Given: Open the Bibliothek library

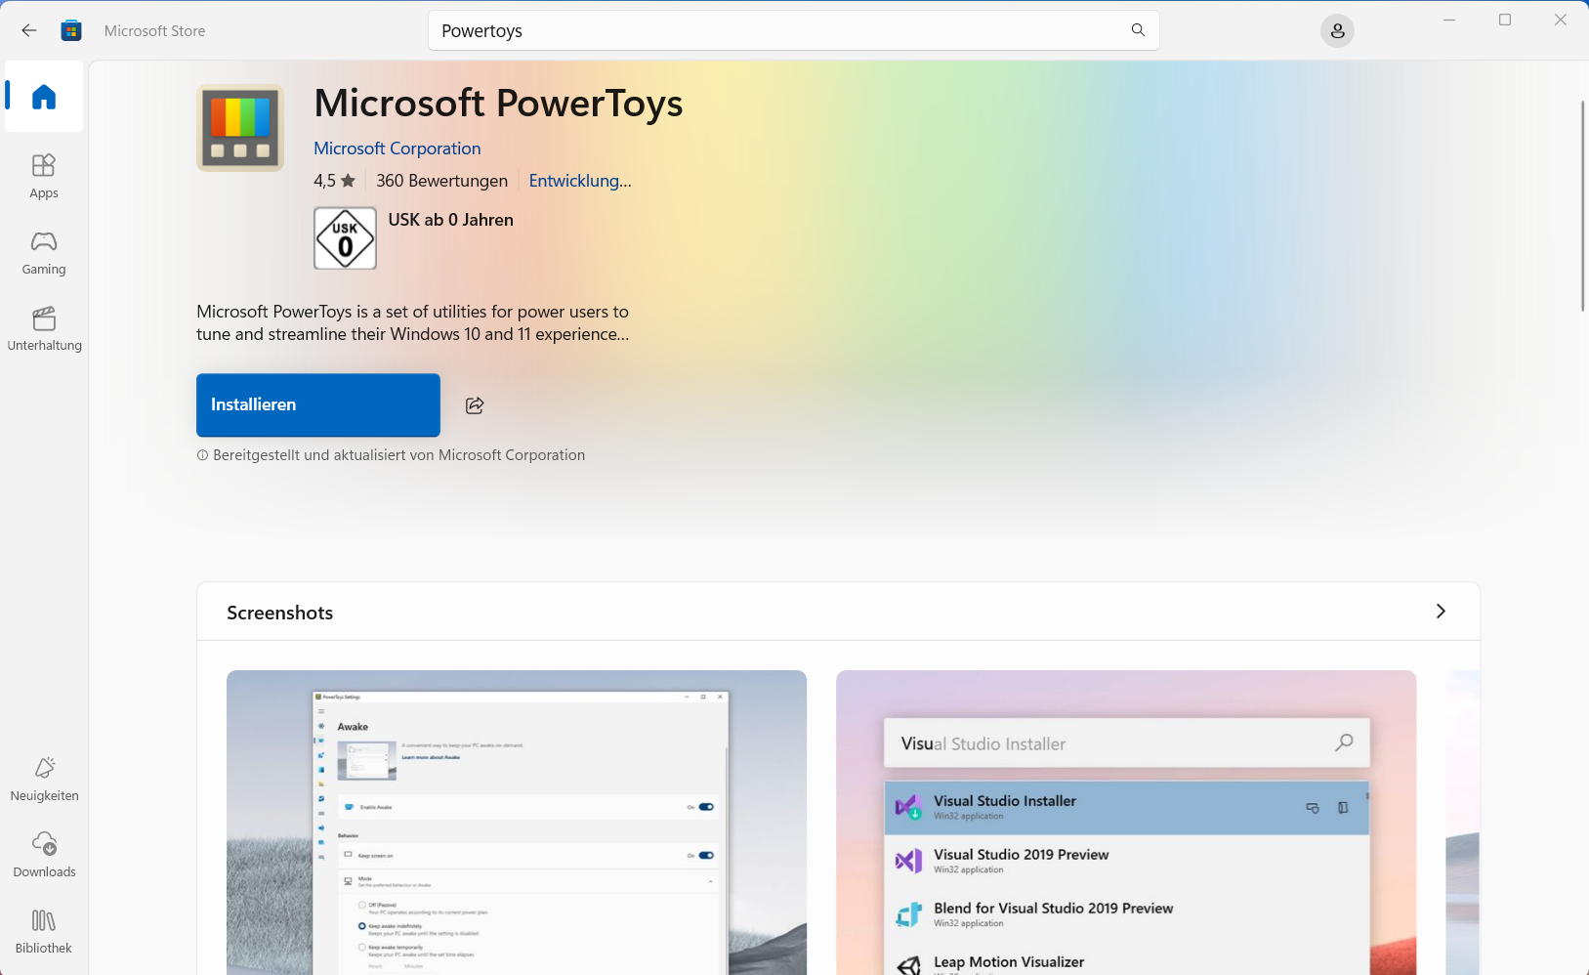Looking at the screenshot, I should (x=44, y=931).
